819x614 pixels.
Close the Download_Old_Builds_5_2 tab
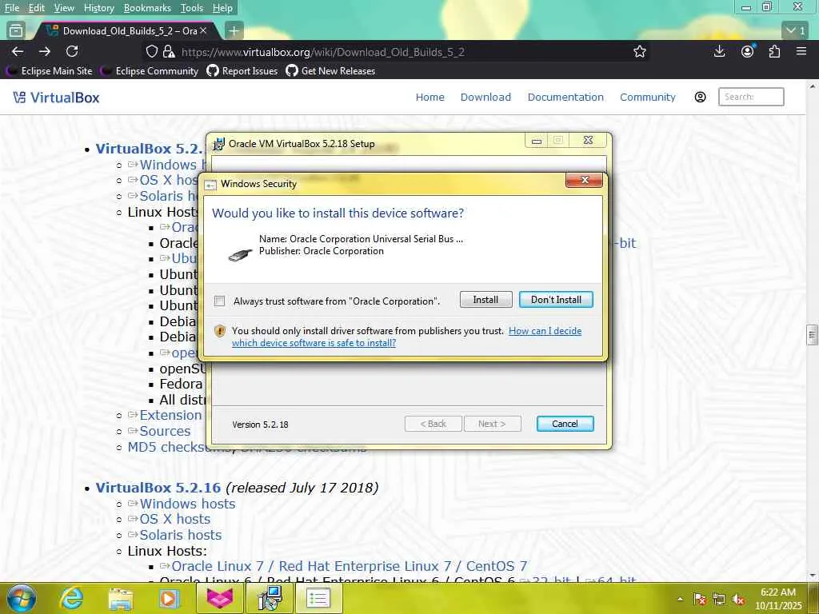[203, 31]
